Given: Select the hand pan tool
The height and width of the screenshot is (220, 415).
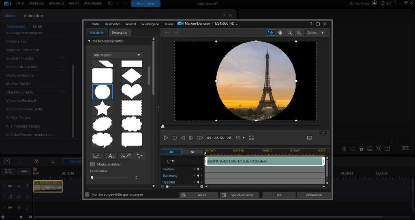Looking at the screenshot, I should pos(280,32).
